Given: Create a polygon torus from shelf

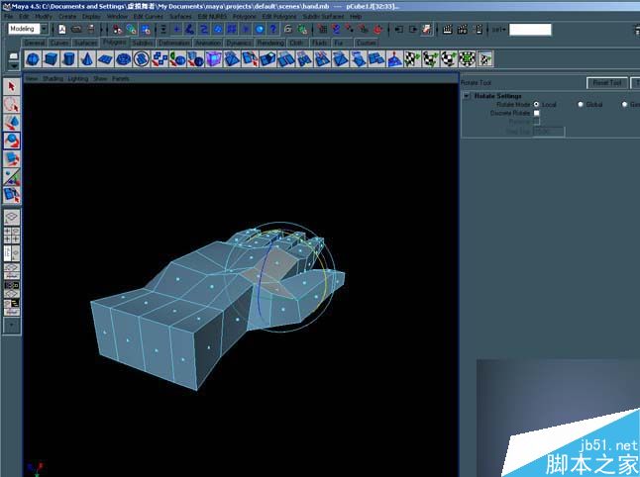Looking at the screenshot, I should tap(123, 58).
